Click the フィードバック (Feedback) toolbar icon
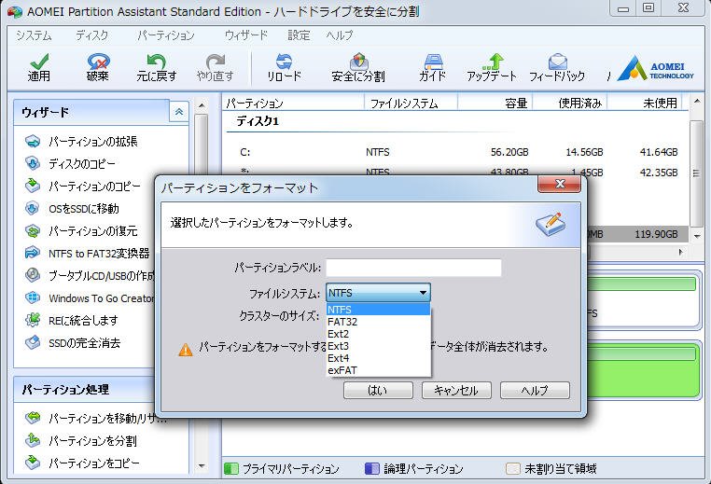This screenshot has height=484, width=711. pyautogui.click(x=557, y=68)
